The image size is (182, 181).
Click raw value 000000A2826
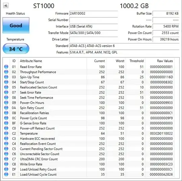pyautogui.click(x=161, y=174)
